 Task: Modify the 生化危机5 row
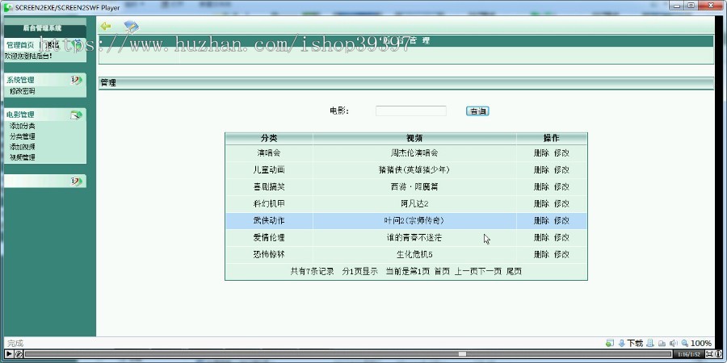click(561, 255)
